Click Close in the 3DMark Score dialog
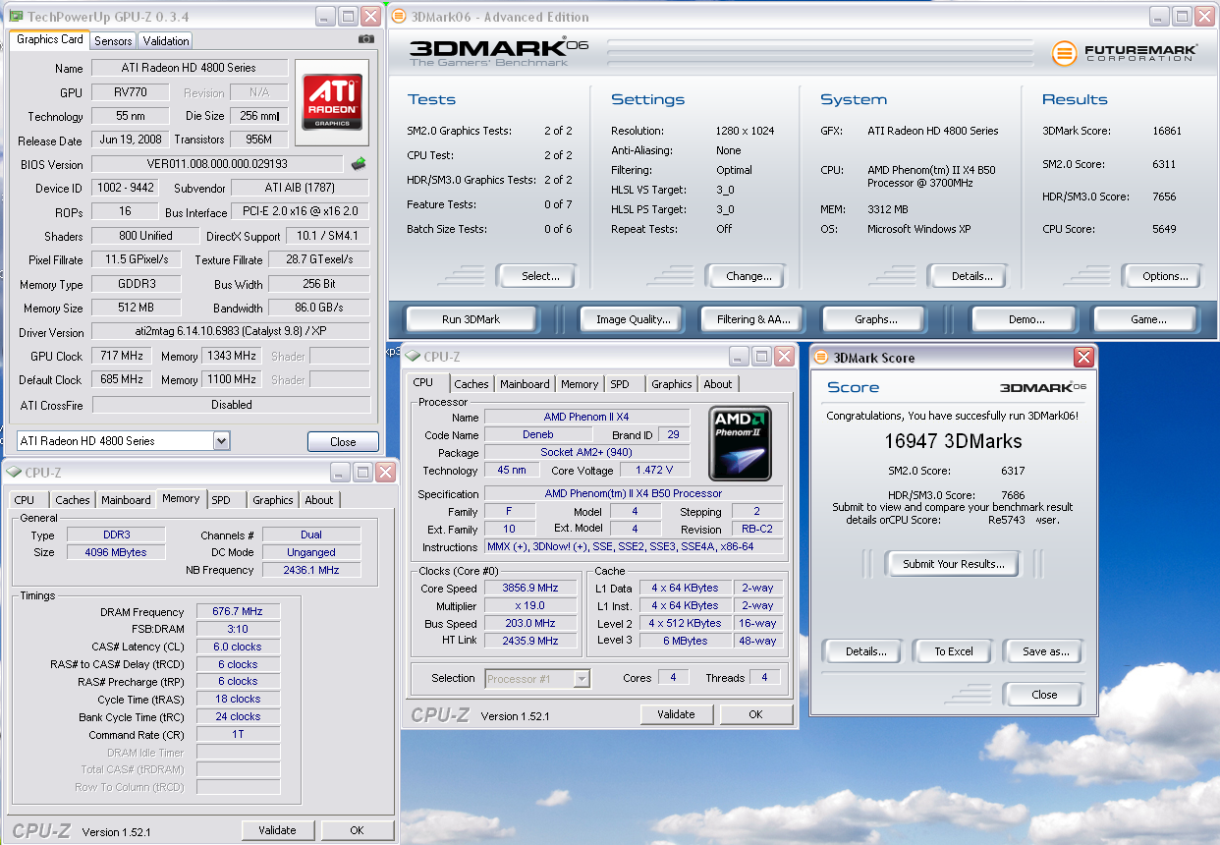This screenshot has width=1220, height=845. [x=1045, y=695]
